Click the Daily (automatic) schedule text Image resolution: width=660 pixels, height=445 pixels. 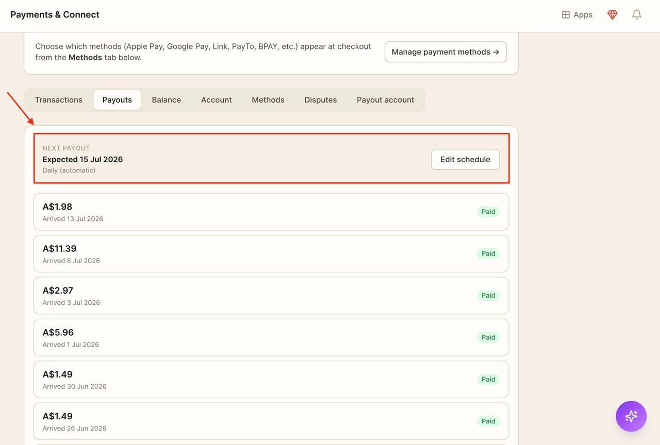[69, 170]
